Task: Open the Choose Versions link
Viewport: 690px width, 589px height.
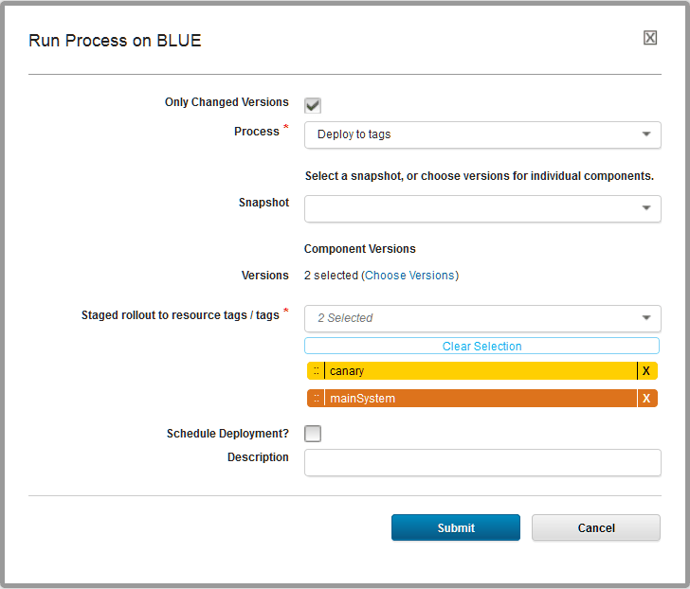Action: [x=410, y=276]
